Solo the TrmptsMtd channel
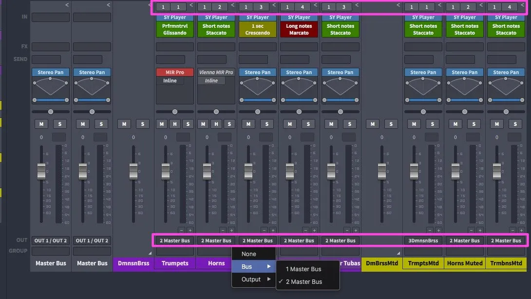531x299 pixels. [433, 124]
